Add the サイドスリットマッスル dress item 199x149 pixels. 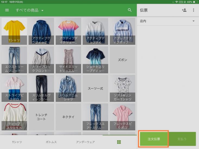68,60
